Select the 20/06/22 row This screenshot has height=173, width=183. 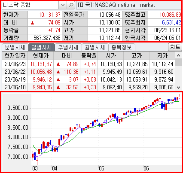(88, 72)
